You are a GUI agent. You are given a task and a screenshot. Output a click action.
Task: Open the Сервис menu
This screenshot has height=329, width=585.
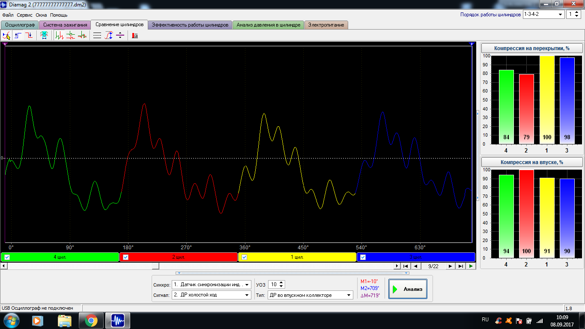[x=25, y=15]
